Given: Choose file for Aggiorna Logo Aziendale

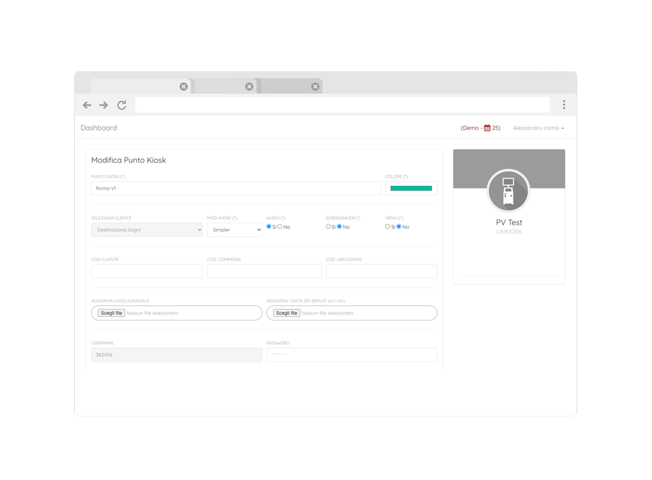Looking at the screenshot, I should (111, 313).
